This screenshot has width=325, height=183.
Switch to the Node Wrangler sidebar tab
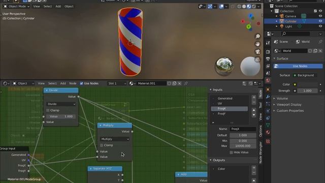coord(261,152)
